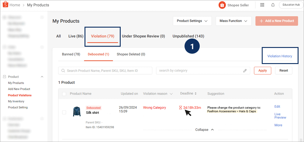Click the Reset filter button

click(284, 71)
